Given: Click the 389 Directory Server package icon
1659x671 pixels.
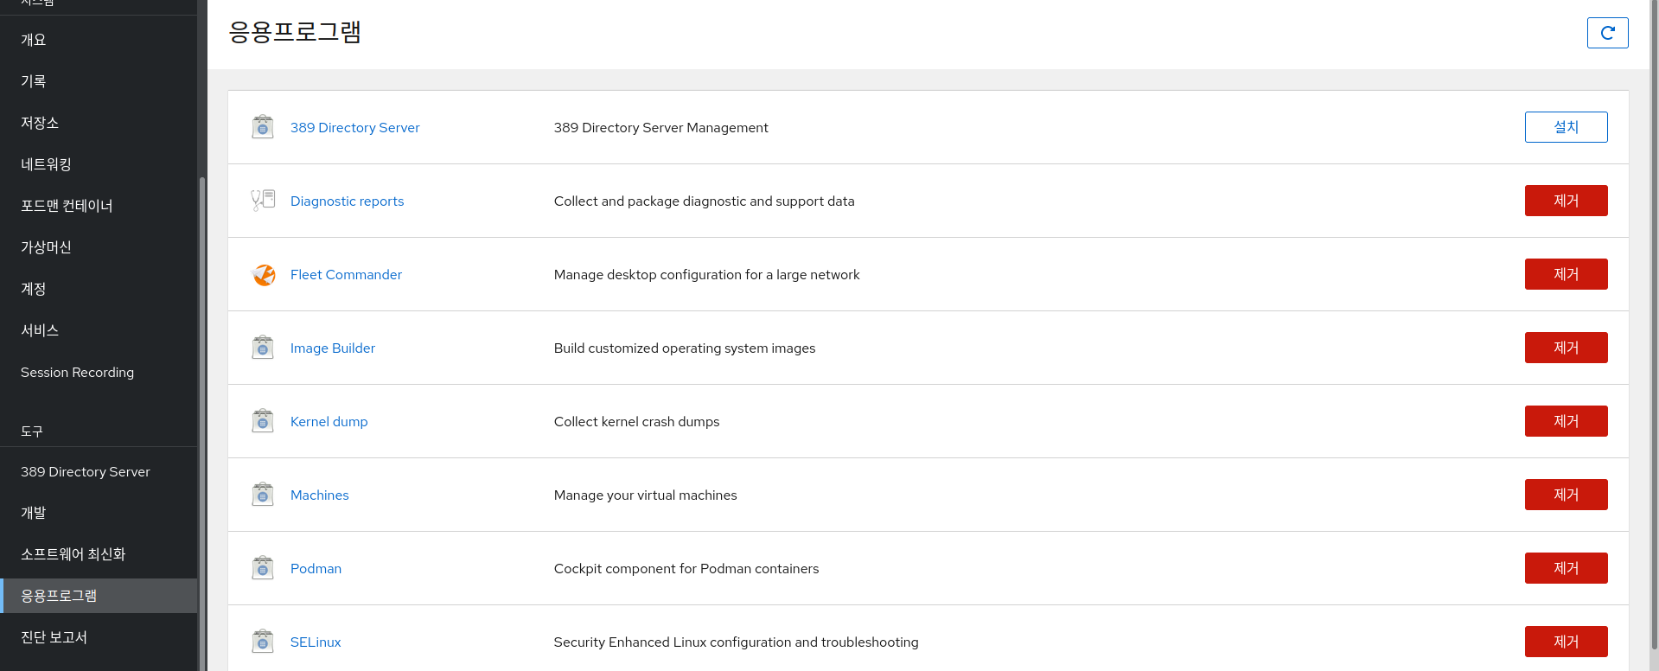Looking at the screenshot, I should tap(263, 127).
